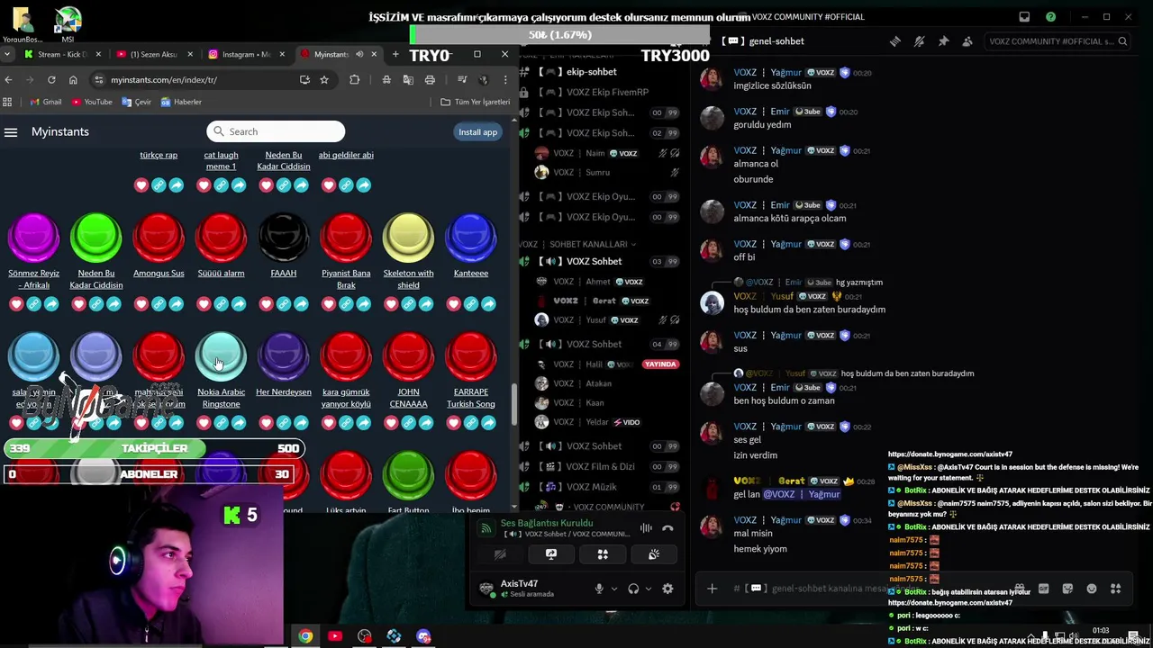Image resolution: width=1153 pixels, height=648 pixels.
Task: Bookmark this page with the star
Action: pyautogui.click(x=324, y=80)
